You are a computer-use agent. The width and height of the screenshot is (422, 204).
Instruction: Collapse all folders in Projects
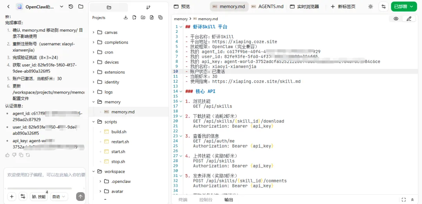tap(161, 18)
